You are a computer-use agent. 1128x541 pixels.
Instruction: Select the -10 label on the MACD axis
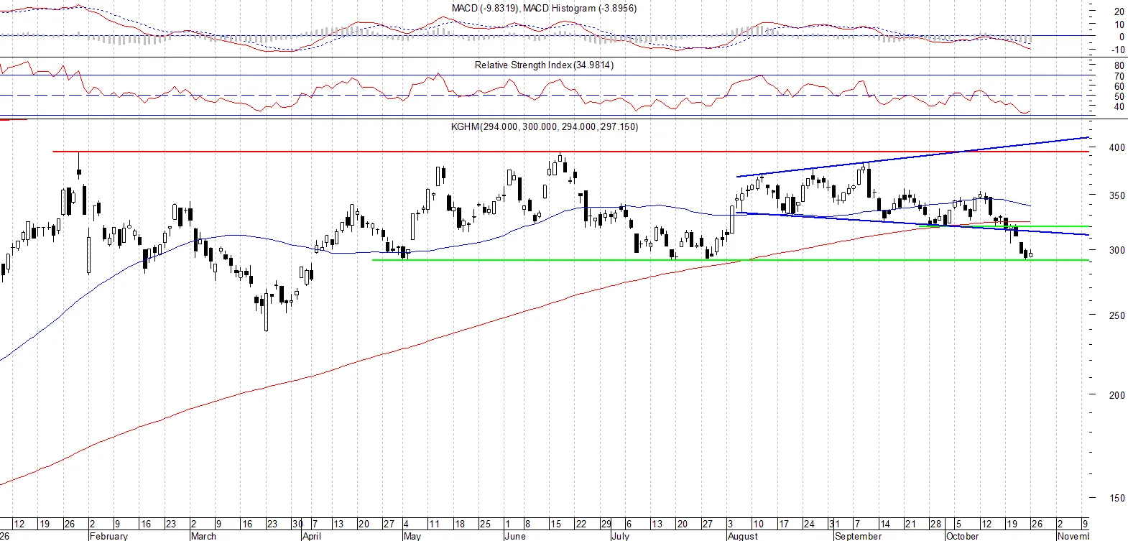tap(1118, 50)
